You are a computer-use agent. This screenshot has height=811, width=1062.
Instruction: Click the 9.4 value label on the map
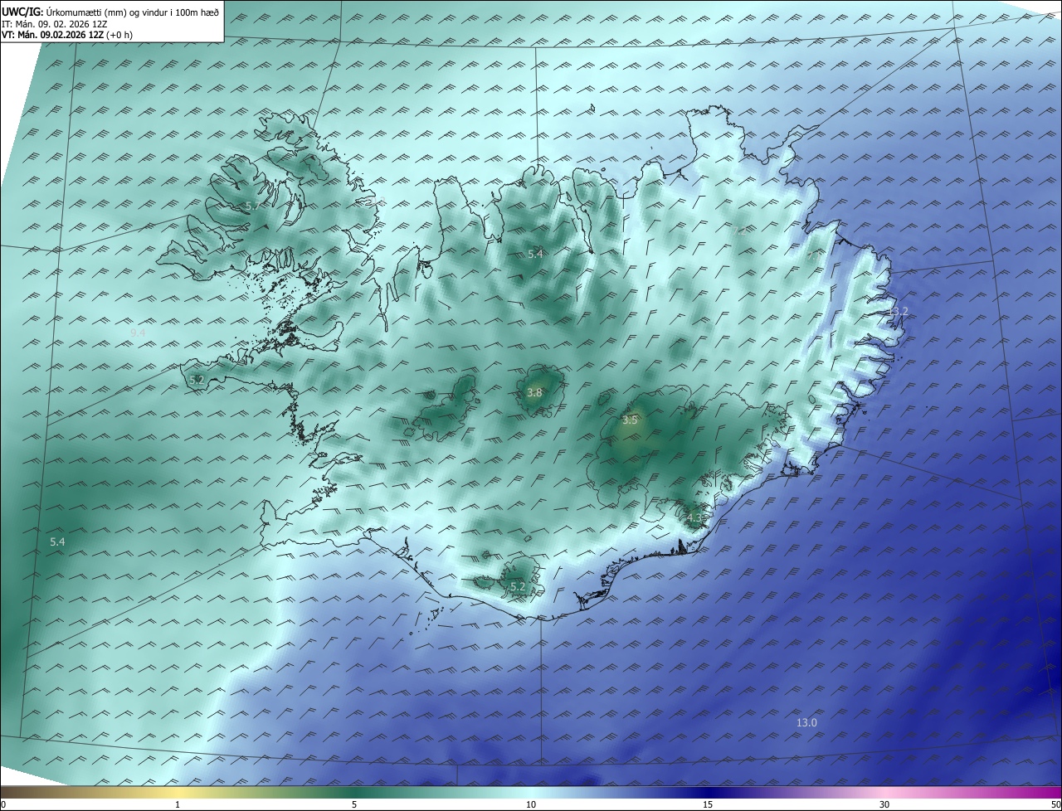tap(138, 333)
